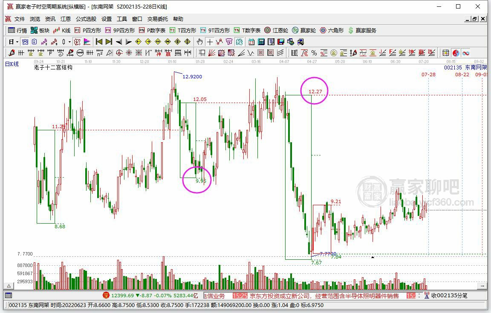491x313 pixels.
Task: Select the percent sign drawing tool
Action: pos(314,53)
